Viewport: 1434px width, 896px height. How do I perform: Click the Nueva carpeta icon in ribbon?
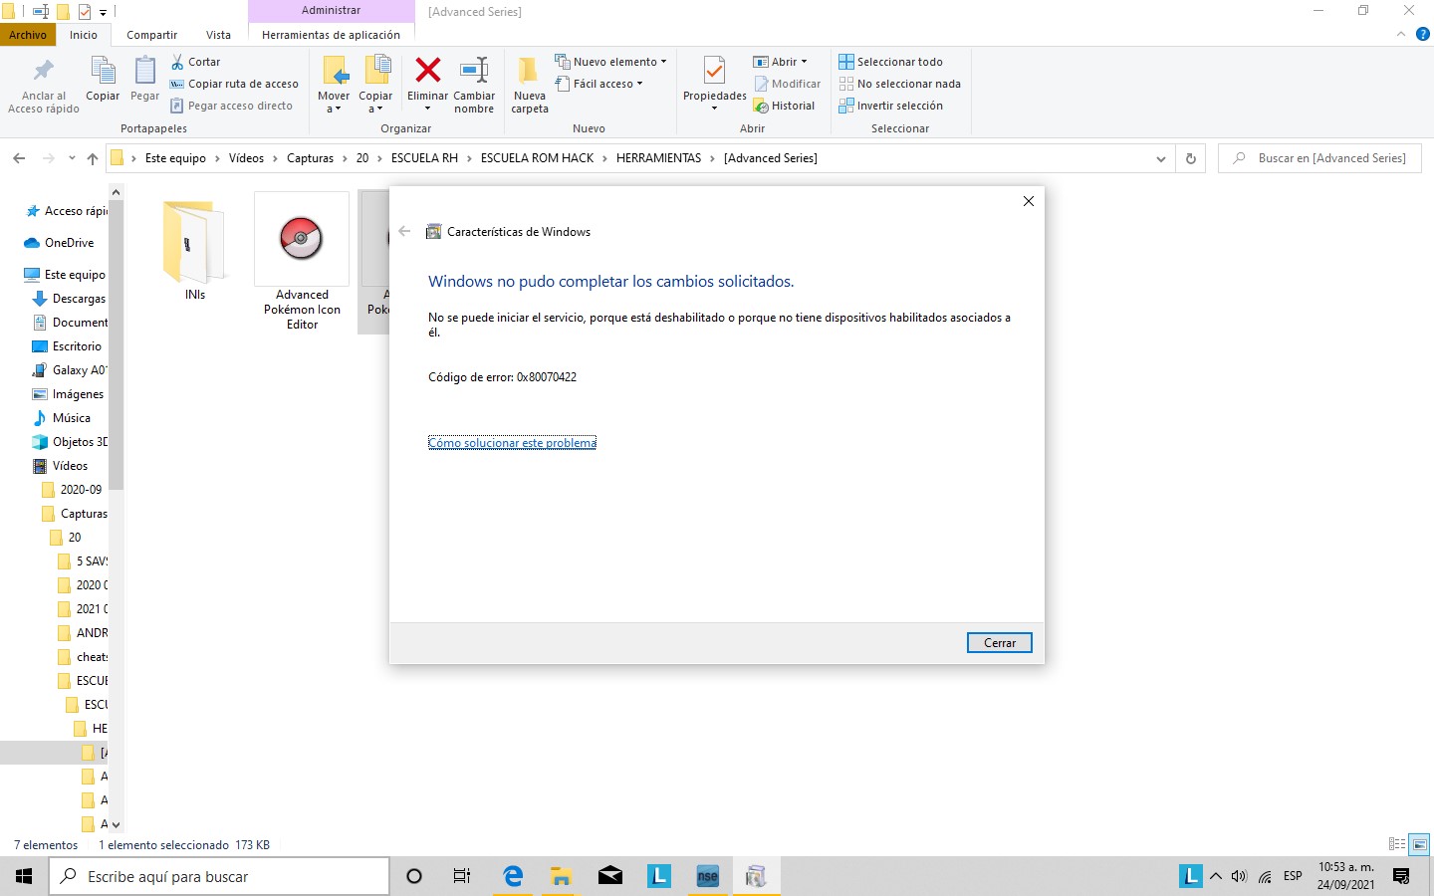[529, 72]
